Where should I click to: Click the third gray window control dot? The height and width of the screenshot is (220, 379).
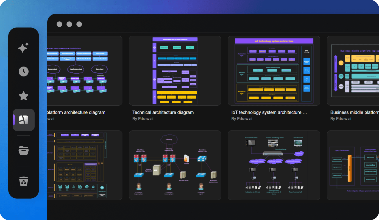point(79,24)
